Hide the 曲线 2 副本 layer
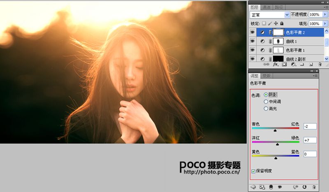Viewport: 329px width, 192px height. tap(253, 59)
